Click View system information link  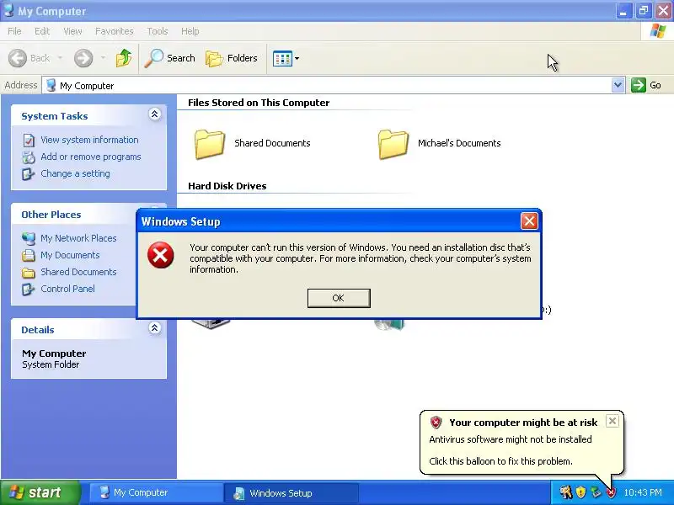89,140
